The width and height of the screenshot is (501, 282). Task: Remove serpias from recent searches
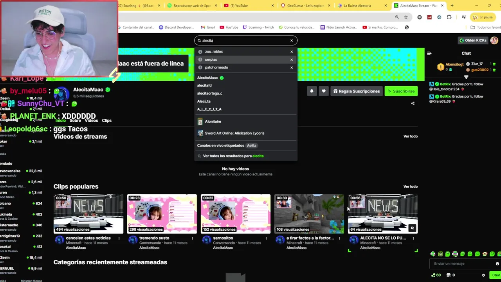[291, 60]
